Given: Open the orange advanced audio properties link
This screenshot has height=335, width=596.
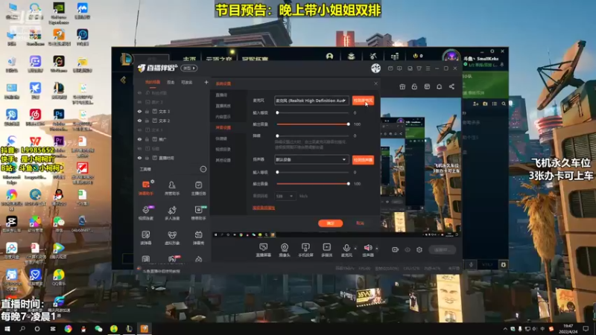Looking at the screenshot, I should pyautogui.click(x=264, y=208).
